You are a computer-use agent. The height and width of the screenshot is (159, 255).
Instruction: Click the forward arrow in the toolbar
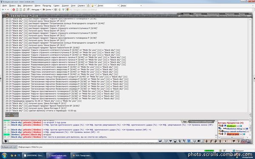tap(8, 10)
